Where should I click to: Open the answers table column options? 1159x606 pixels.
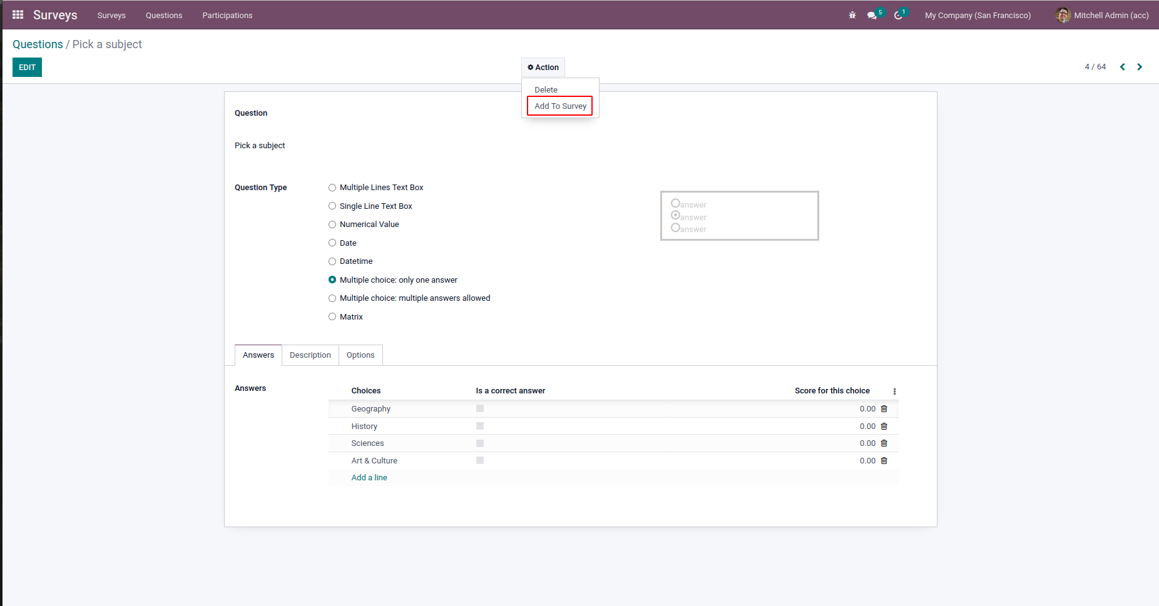pyautogui.click(x=894, y=391)
